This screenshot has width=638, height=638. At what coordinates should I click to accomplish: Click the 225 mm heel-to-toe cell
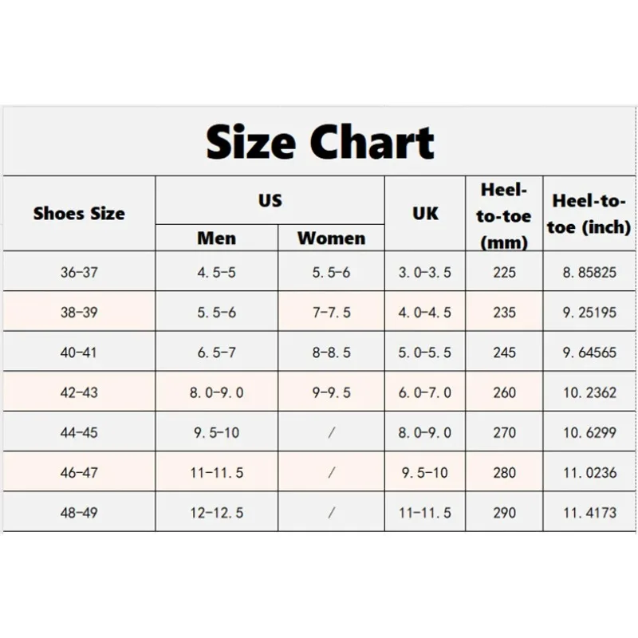(x=504, y=272)
